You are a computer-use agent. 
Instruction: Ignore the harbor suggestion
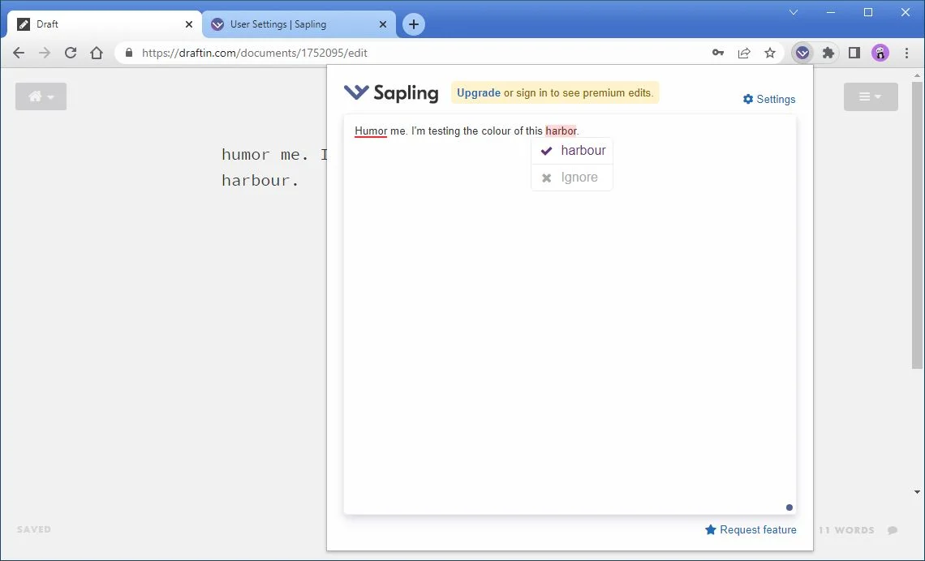(x=572, y=178)
